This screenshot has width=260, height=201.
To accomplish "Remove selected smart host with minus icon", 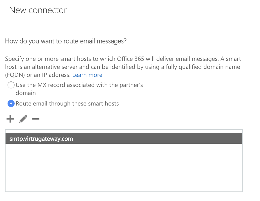I will (x=36, y=119).
